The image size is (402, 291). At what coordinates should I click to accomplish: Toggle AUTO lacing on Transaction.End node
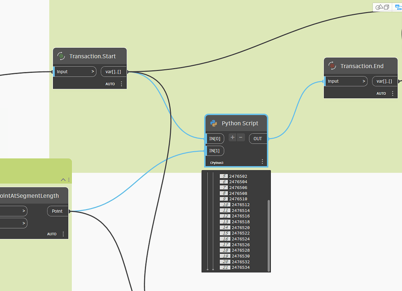point(381,93)
